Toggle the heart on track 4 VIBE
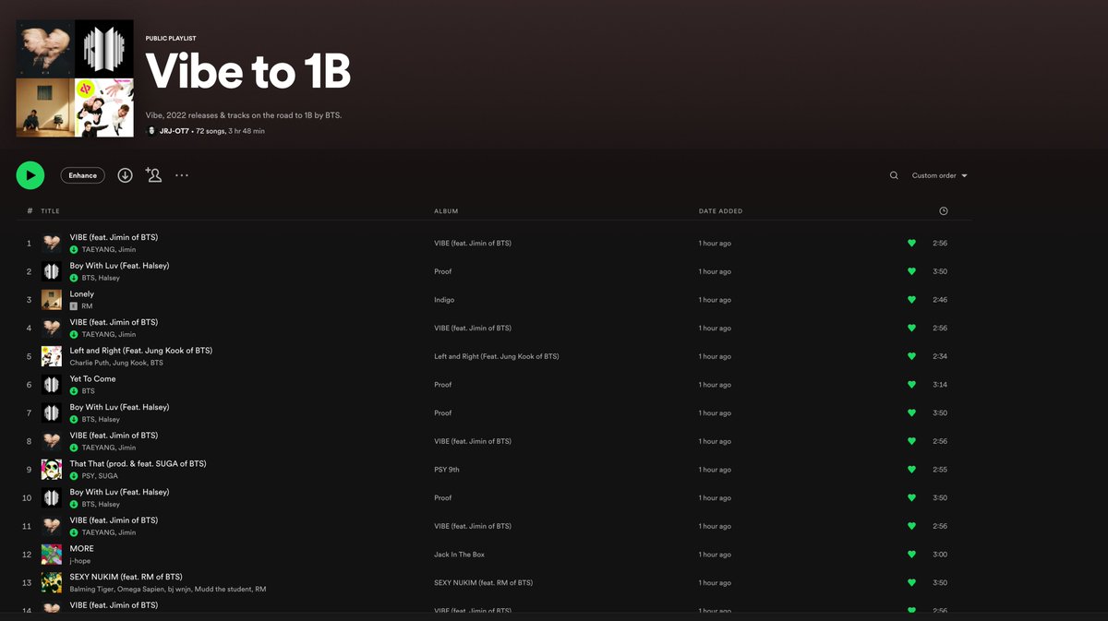This screenshot has width=1108, height=621. pos(911,328)
